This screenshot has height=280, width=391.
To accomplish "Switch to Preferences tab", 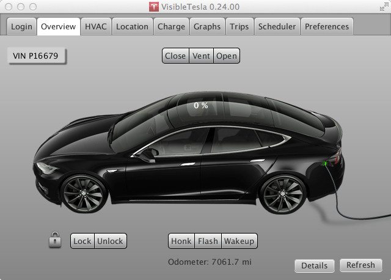I will pos(327,26).
